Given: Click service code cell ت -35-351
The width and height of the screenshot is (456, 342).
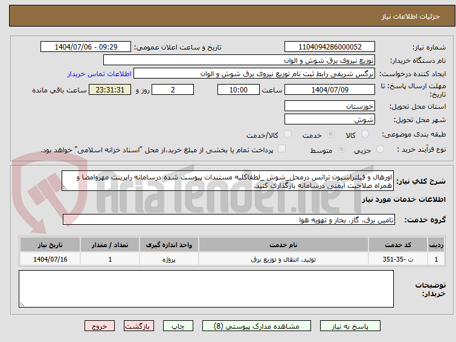Looking at the screenshot, I should [x=397, y=259].
